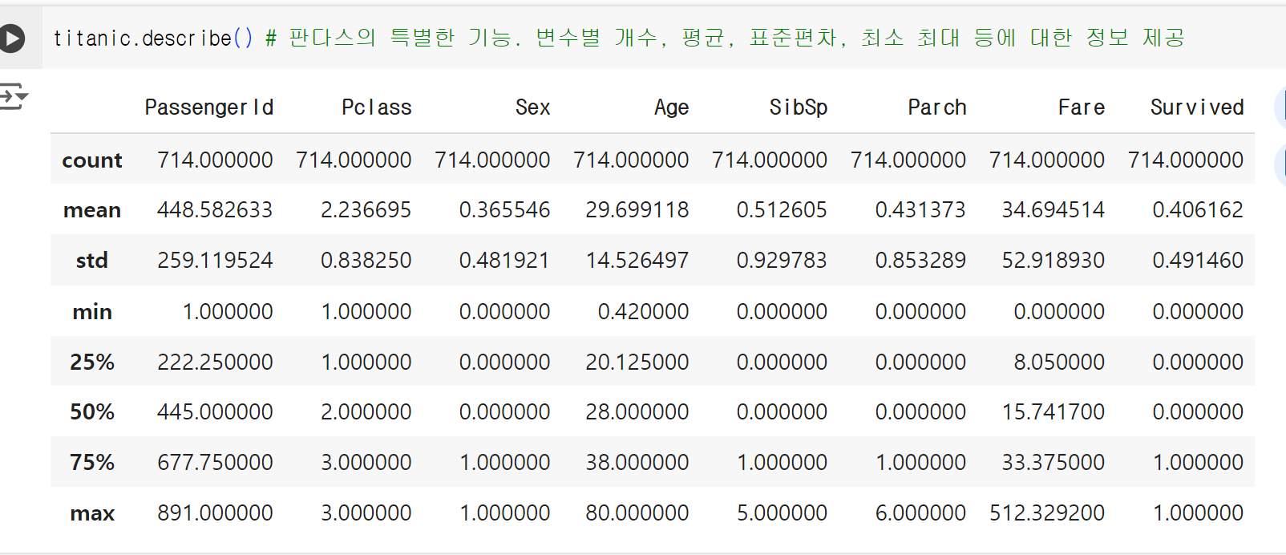The height and width of the screenshot is (555, 1286).
Task: Click median Pclass value 2.000000
Action: [366, 411]
